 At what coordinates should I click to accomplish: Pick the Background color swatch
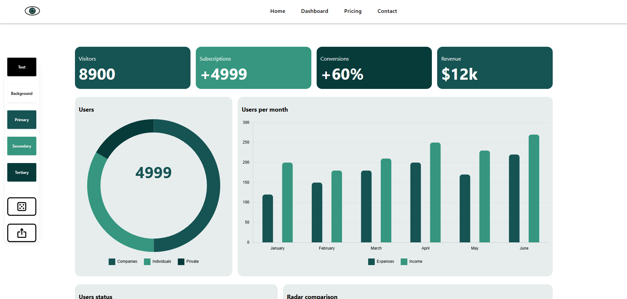click(22, 93)
